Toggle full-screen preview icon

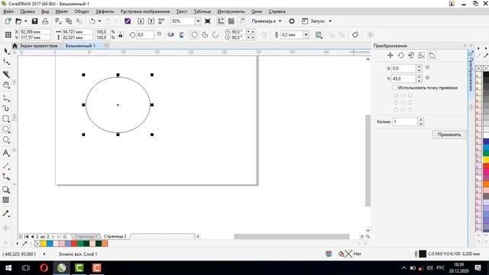(207, 21)
